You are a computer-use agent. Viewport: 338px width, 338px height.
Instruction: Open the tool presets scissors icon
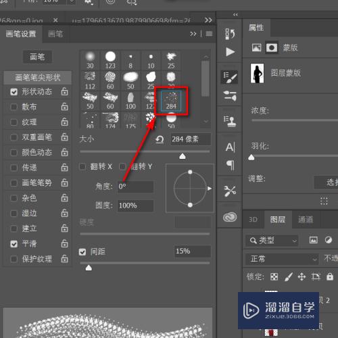tap(230, 191)
